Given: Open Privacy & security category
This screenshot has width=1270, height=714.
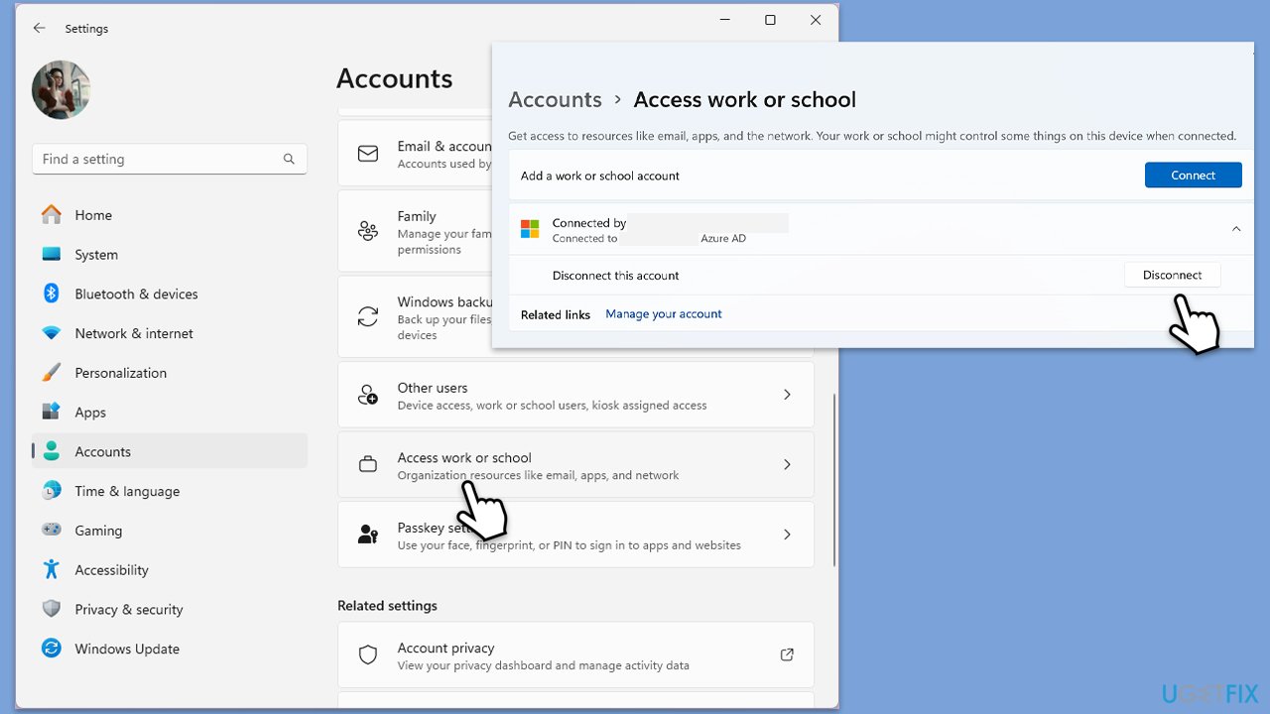Looking at the screenshot, I should pos(170,610).
